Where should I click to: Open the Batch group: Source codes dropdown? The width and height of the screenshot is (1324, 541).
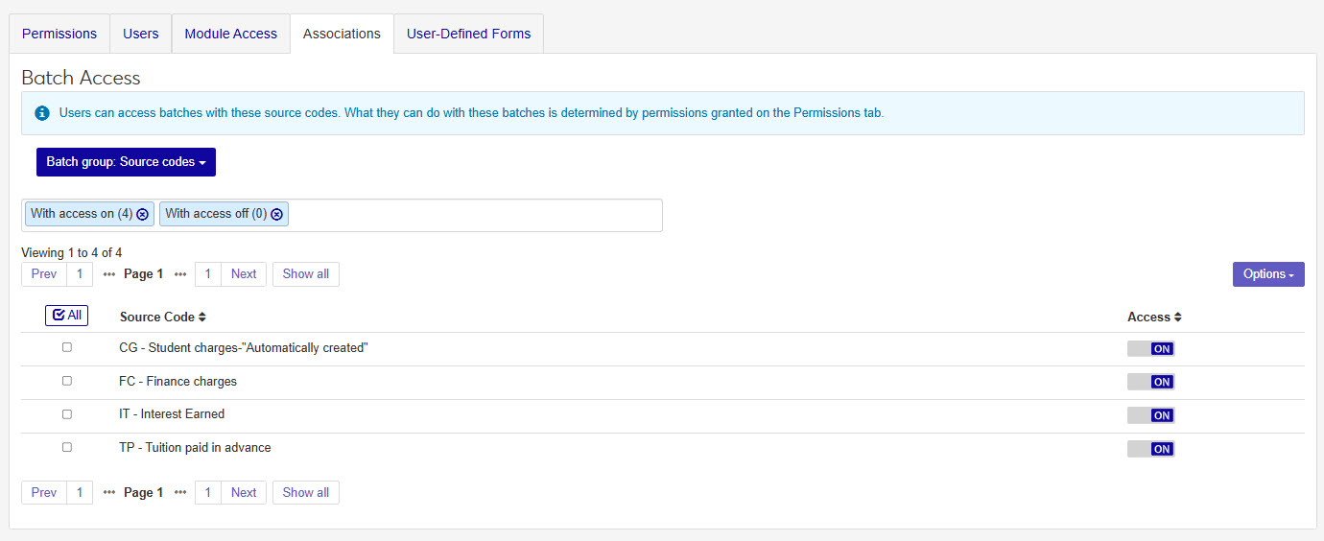[126, 162]
